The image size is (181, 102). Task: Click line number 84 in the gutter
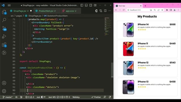pyautogui.click(x=14, y=61)
